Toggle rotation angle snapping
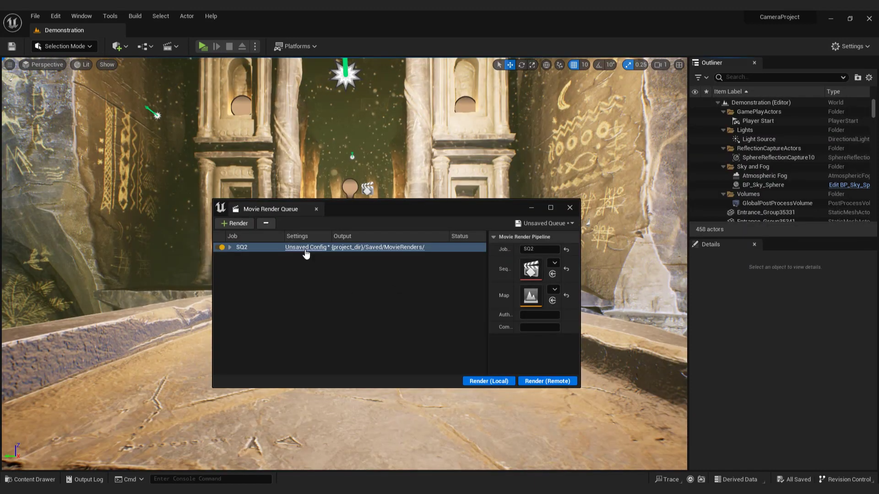 (x=599, y=65)
